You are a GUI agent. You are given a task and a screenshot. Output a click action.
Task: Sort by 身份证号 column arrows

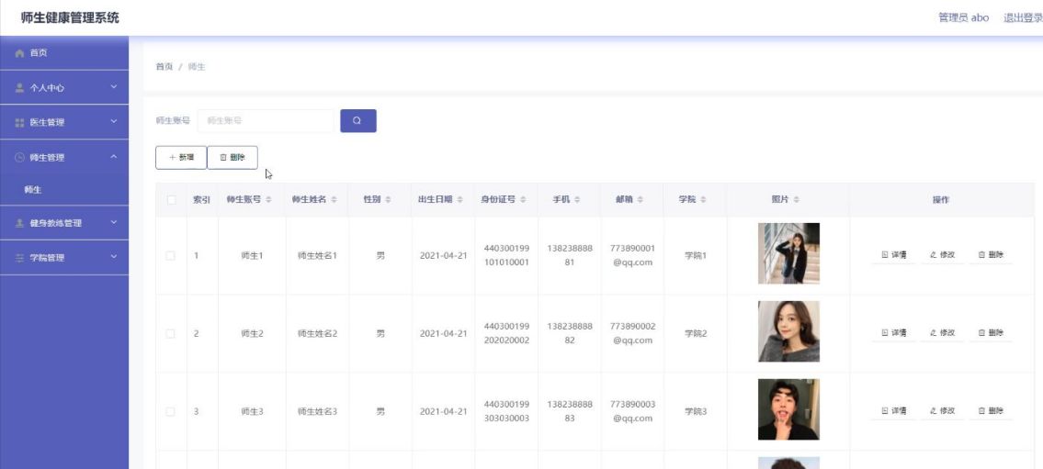click(x=524, y=200)
